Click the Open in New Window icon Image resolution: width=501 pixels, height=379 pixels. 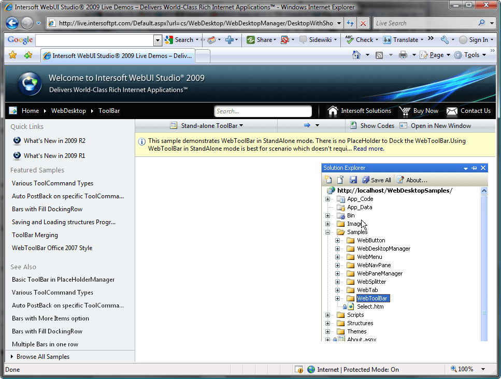pos(404,125)
